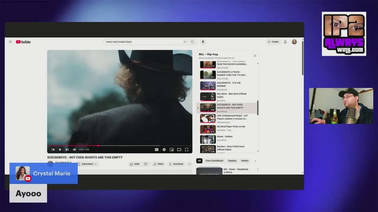Select the Rapping filter chip

pos(232,161)
